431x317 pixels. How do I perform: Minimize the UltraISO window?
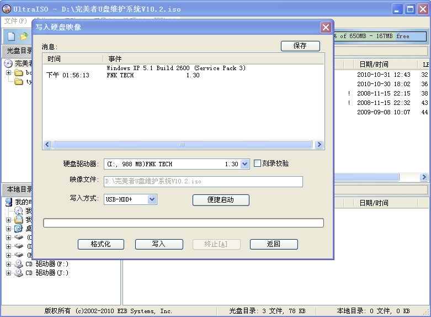397,9
